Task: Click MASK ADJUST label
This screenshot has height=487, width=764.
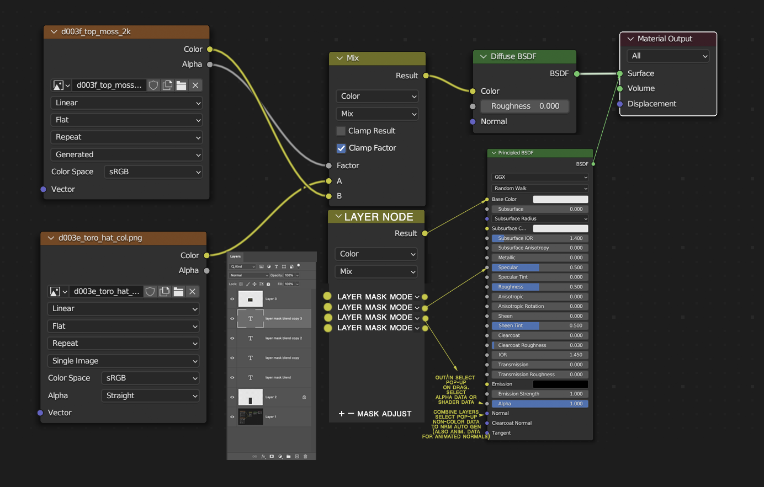Action: pos(384,414)
